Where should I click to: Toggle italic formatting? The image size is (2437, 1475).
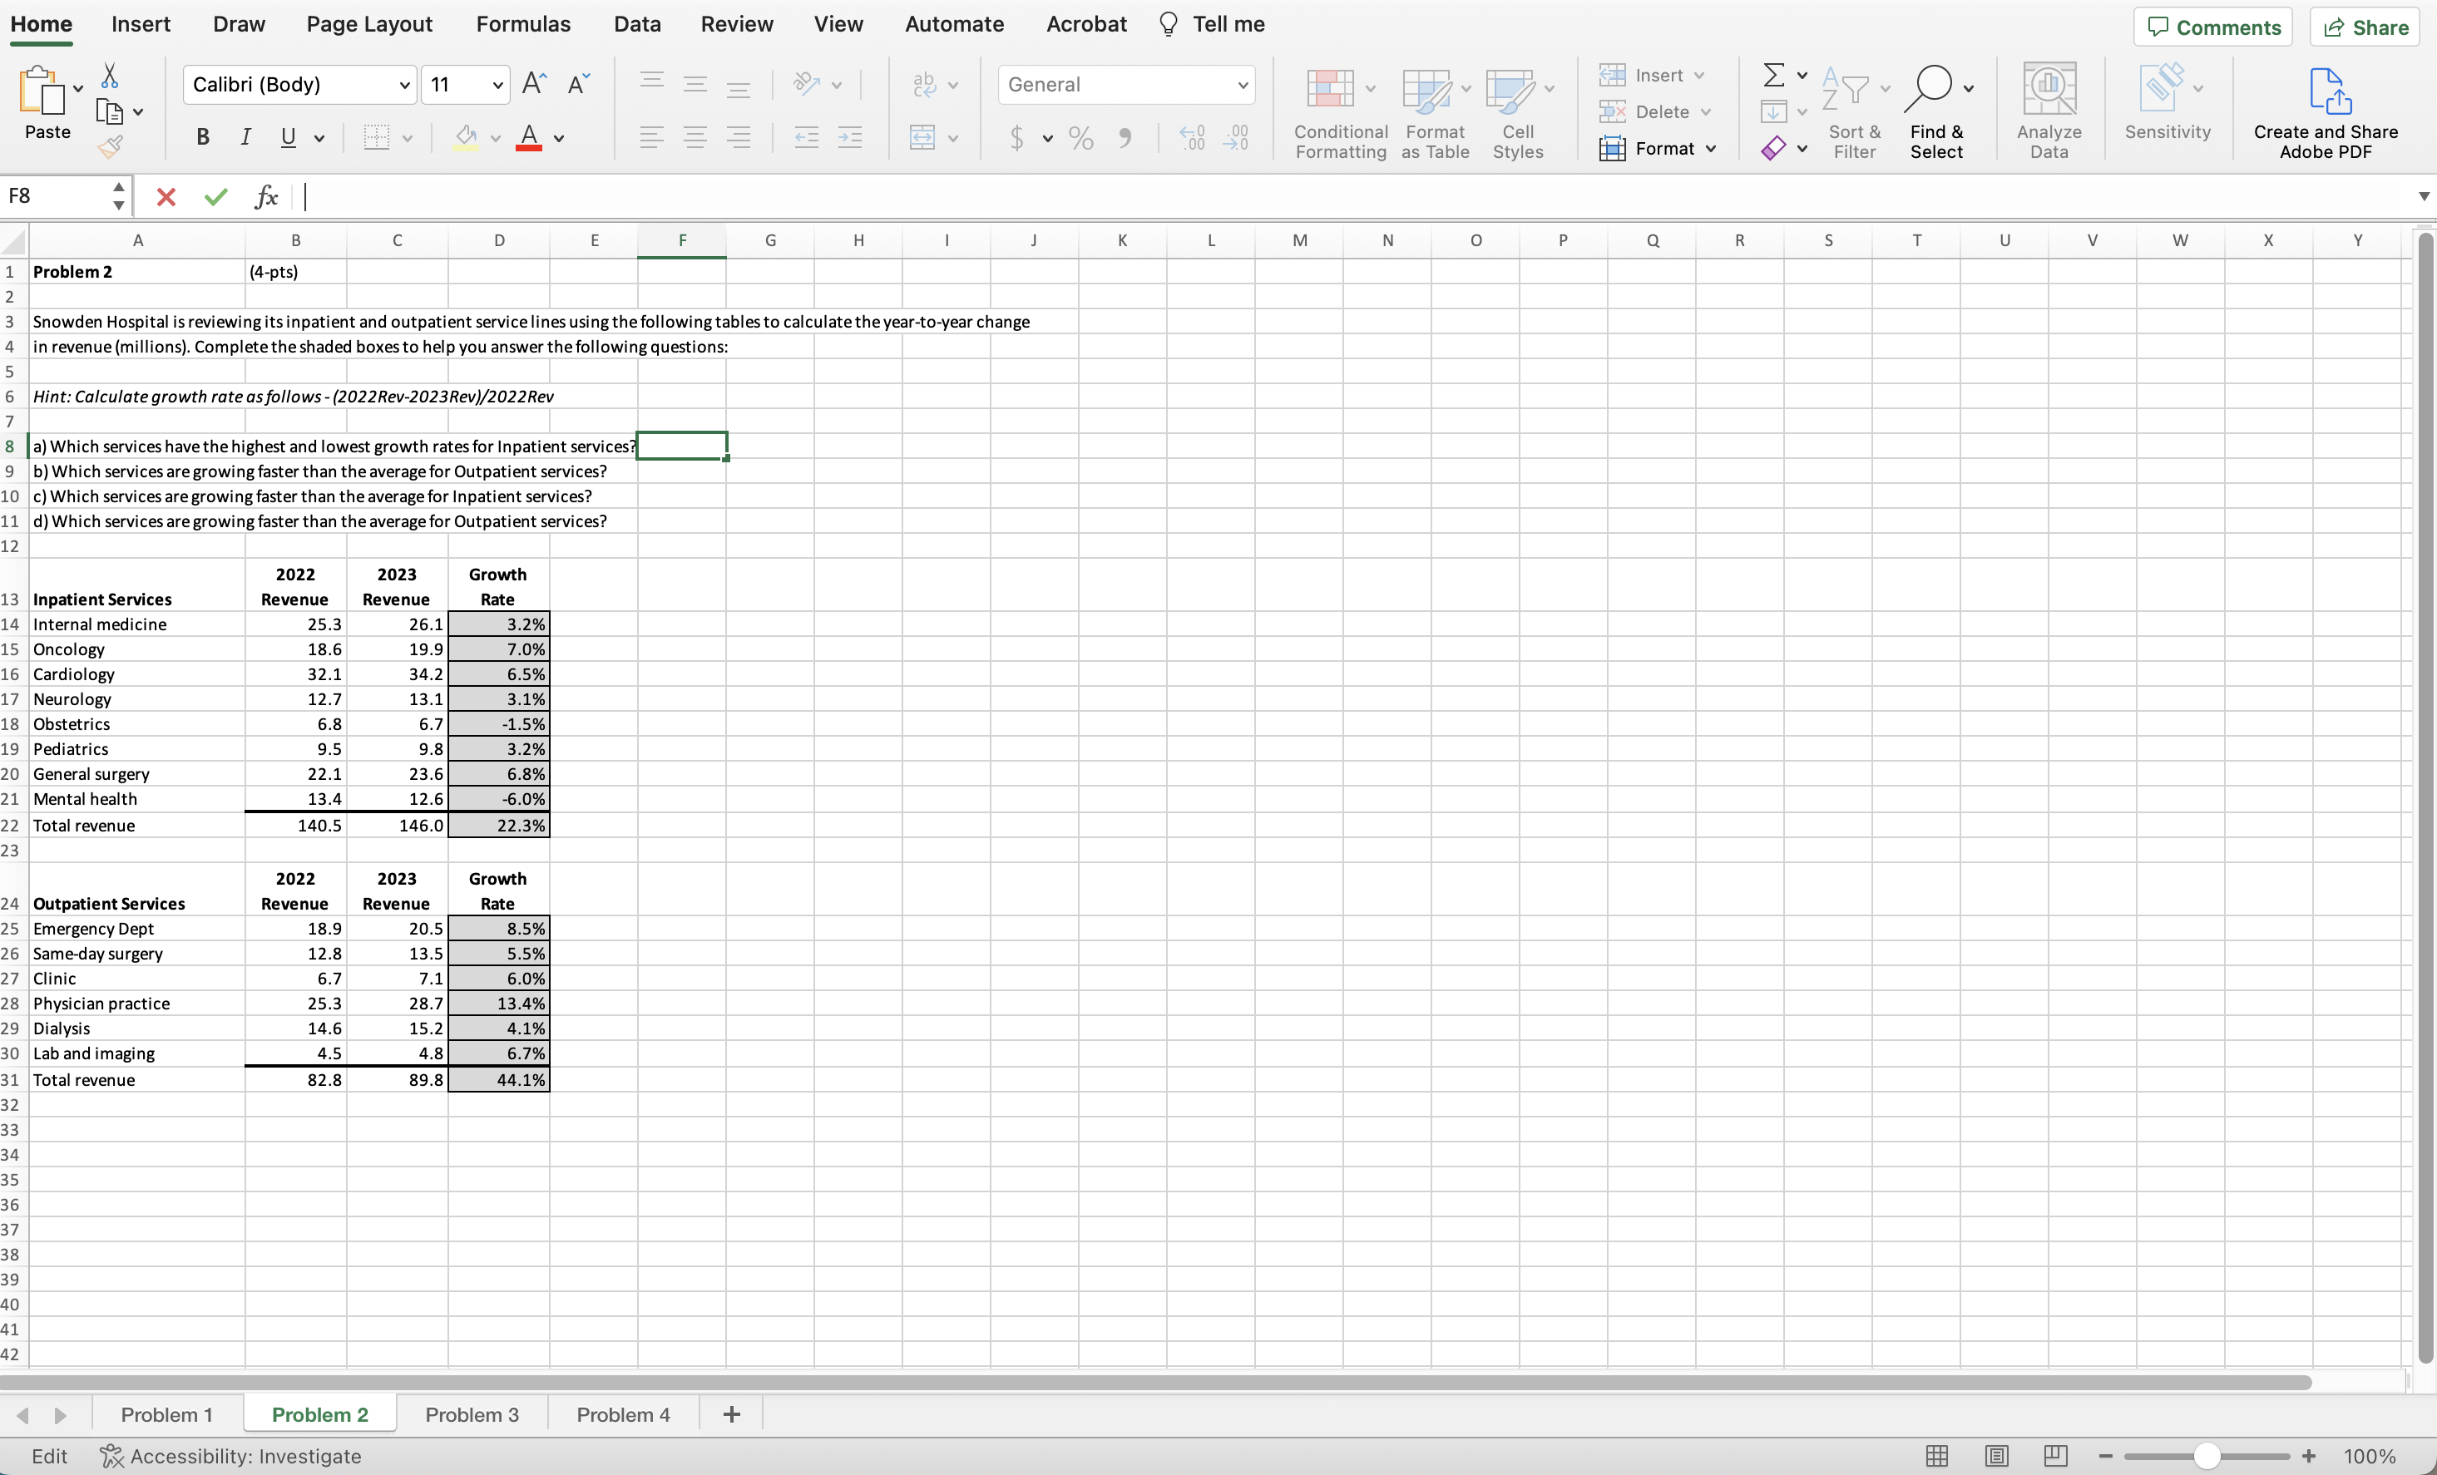click(245, 137)
